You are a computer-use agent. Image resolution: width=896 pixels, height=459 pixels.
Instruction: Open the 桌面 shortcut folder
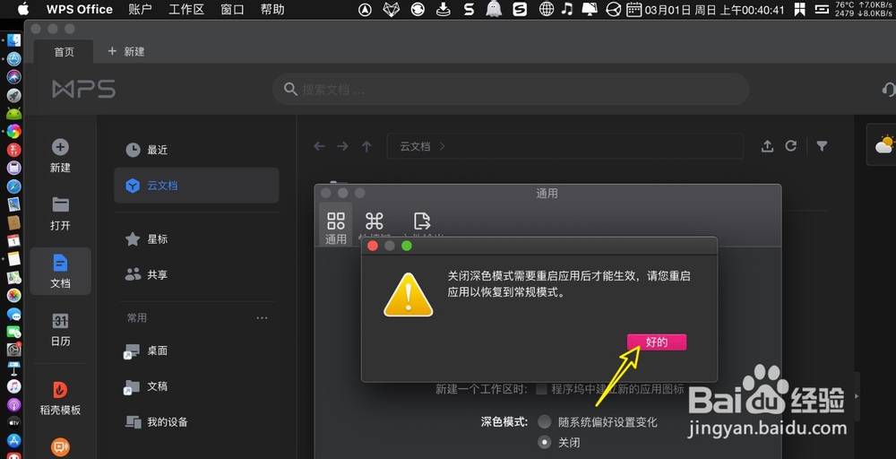point(196,351)
